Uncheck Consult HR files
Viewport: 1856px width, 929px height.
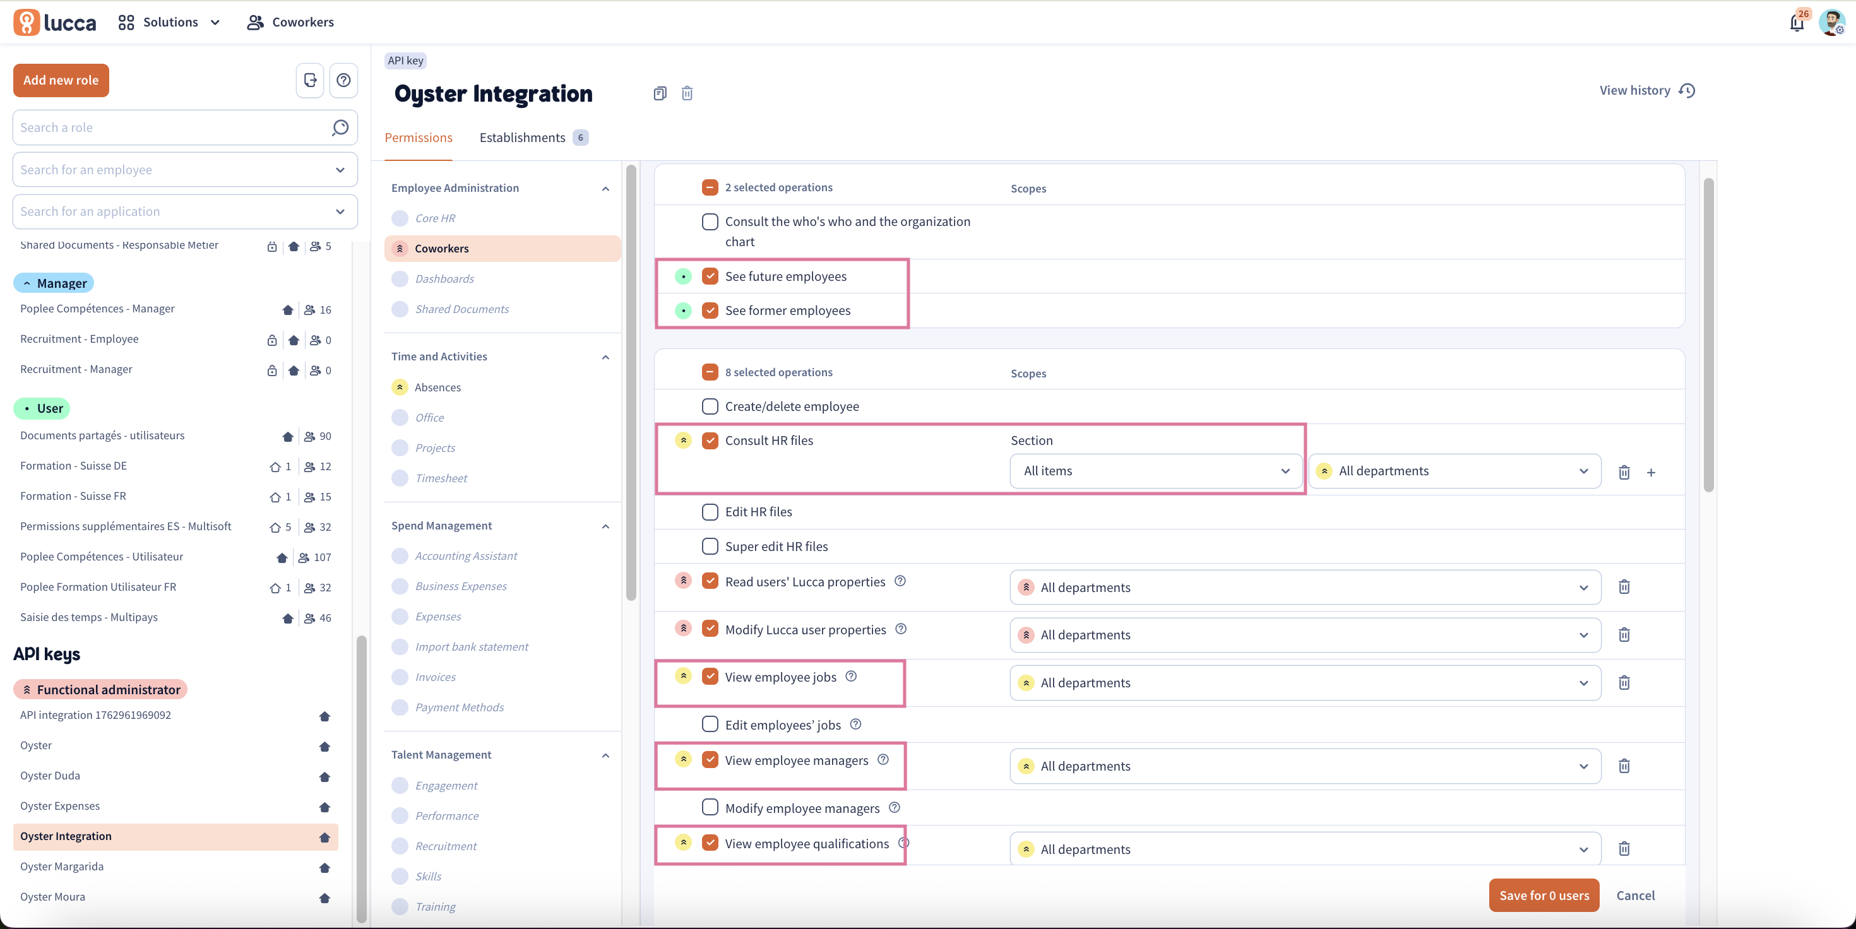[710, 441]
